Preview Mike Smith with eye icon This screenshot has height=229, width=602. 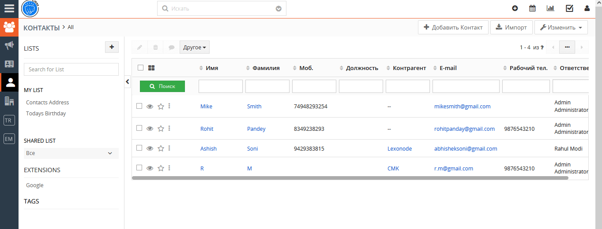(150, 106)
